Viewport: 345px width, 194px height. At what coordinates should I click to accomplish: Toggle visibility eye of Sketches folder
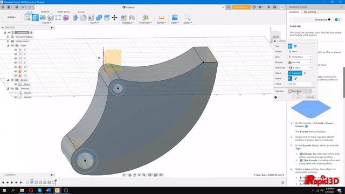point(12,88)
